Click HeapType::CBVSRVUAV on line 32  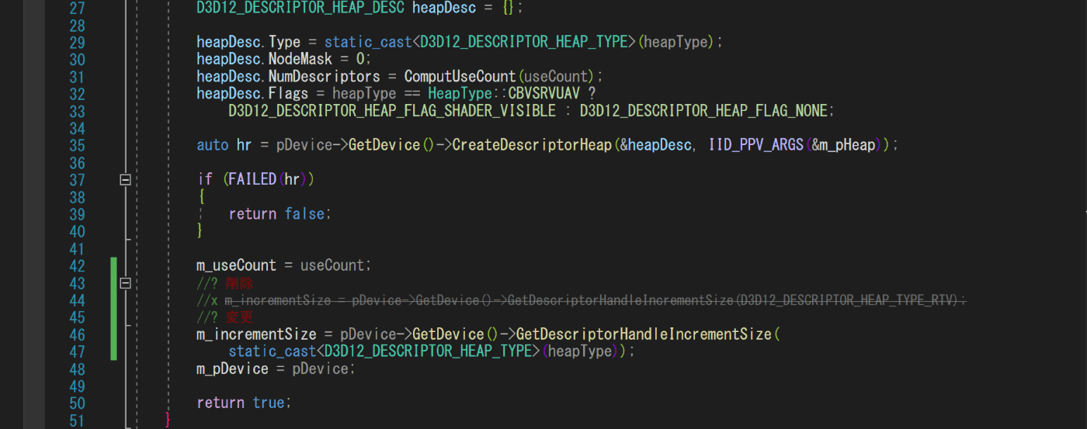click(503, 94)
